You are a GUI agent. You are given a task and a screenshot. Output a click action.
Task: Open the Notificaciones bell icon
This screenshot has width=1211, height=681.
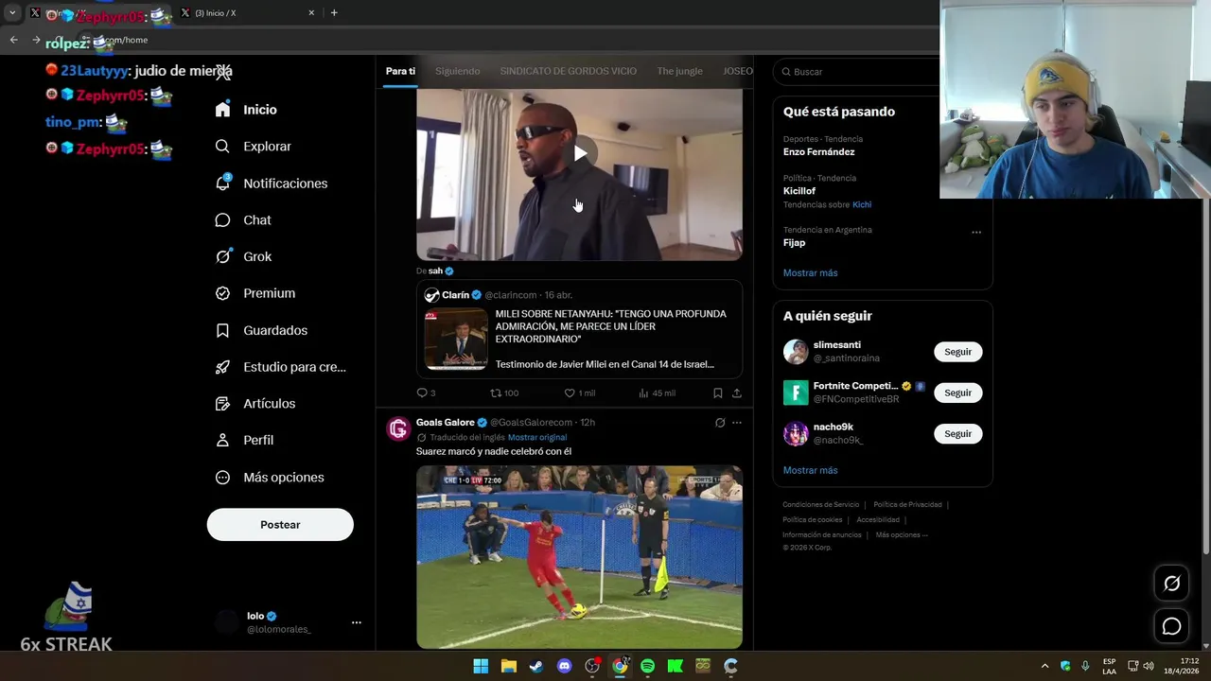point(222,183)
